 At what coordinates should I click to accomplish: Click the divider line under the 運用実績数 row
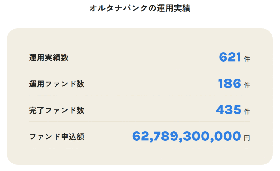139,69
